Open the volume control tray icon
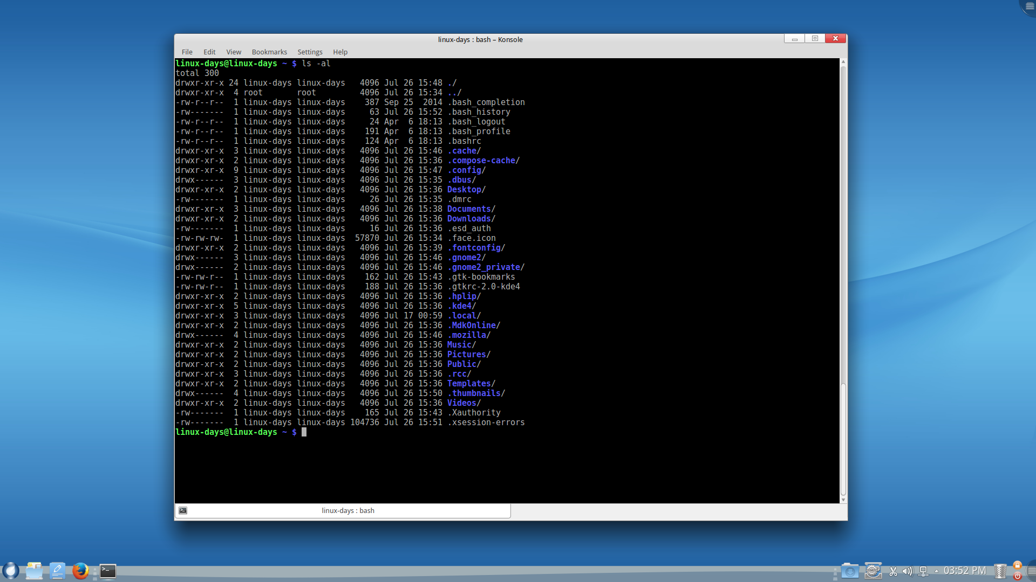1036x582 pixels. (908, 571)
